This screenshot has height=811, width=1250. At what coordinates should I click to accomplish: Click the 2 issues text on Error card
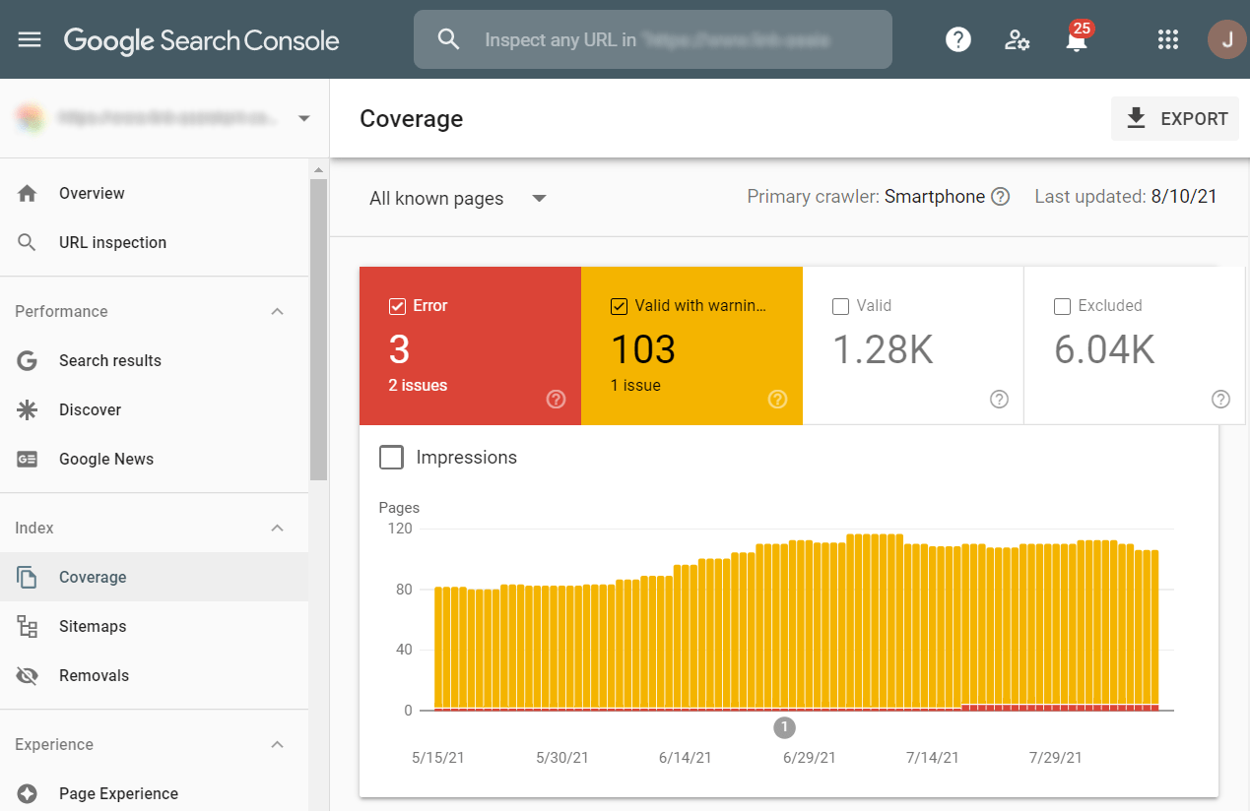[418, 385]
